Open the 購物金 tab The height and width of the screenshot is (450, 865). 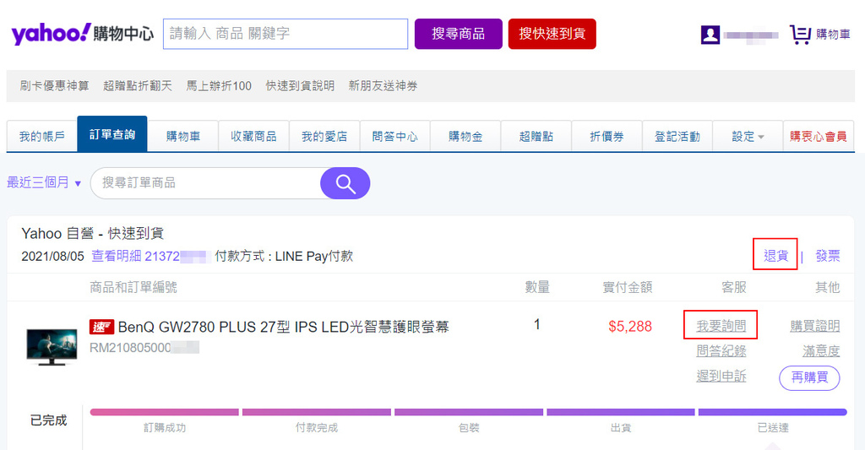click(465, 136)
